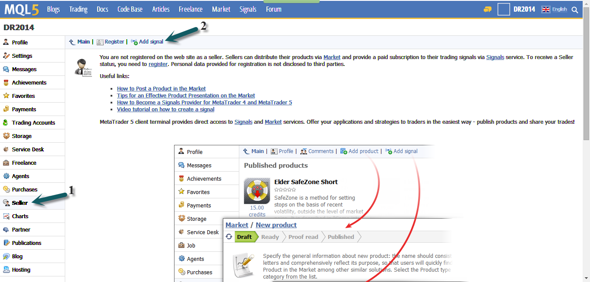Image resolution: width=590 pixels, height=282 pixels.
Task: Follow Signals link in the MetaTrader 5 sentence
Action: point(244,122)
